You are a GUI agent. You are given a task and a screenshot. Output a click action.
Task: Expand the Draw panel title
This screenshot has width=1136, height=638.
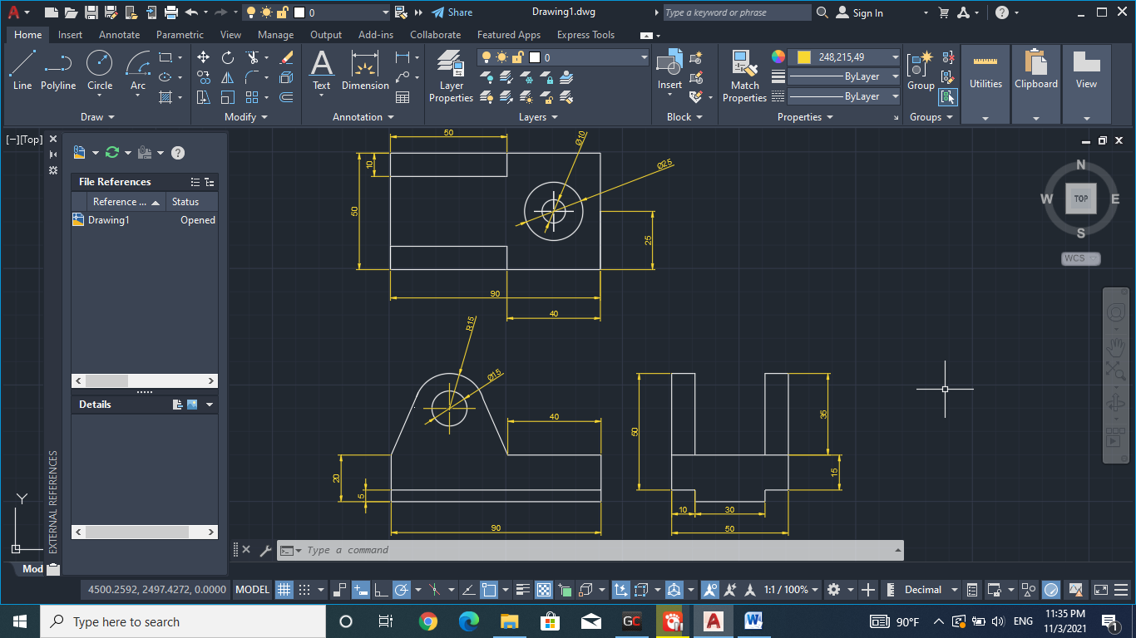(x=97, y=117)
